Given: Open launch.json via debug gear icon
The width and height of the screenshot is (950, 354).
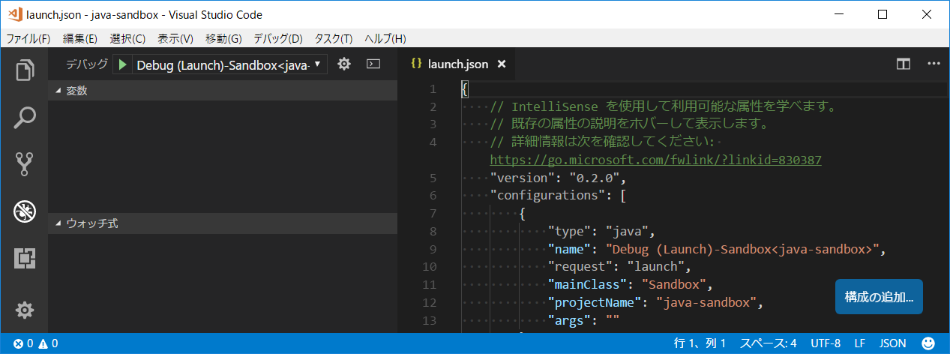Looking at the screenshot, I should (x=344, y=64).
